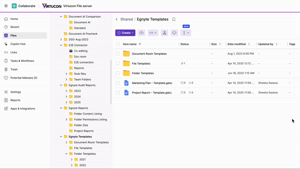
Task: Open the more options kebab menu
Action: coord(186,33)
